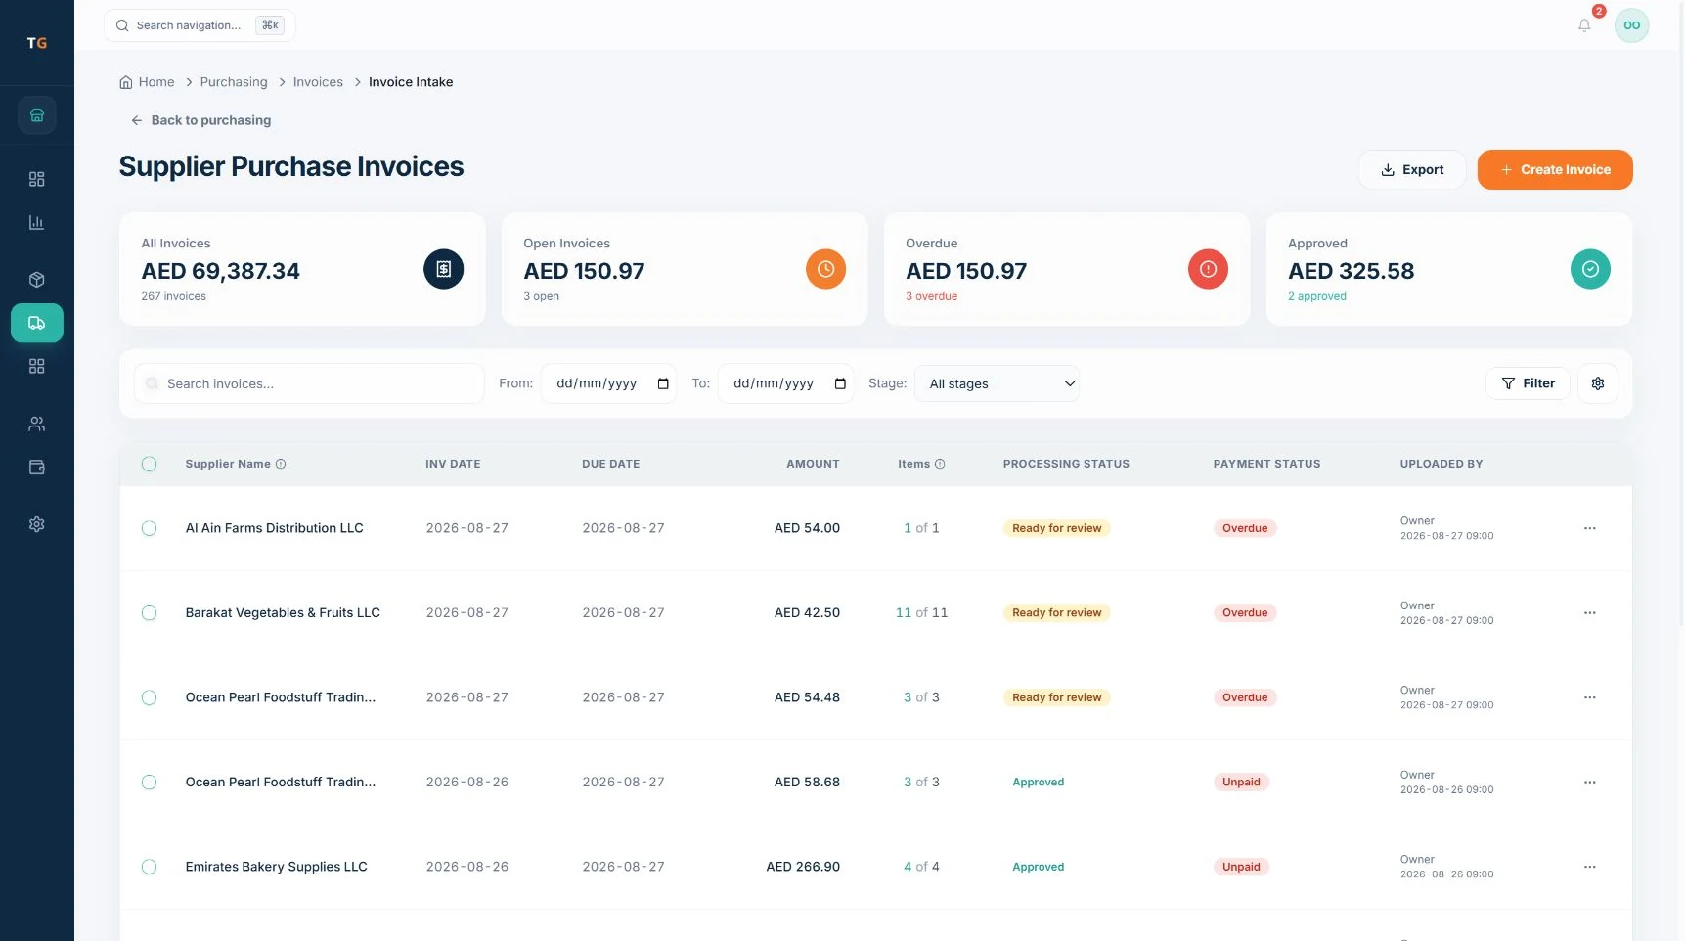The height and width of the screenshot is (941, 1685).
Task: Open the table settings gear beside Filter
Action: [1598, 383]
